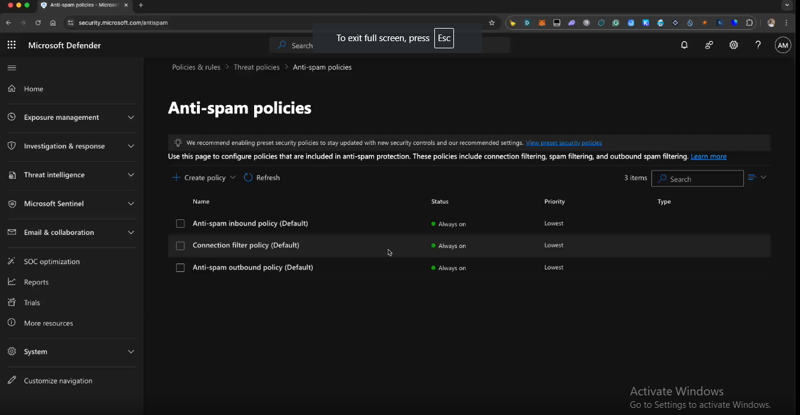
Task: Open the community people icon in header
Action: point(709,45)
